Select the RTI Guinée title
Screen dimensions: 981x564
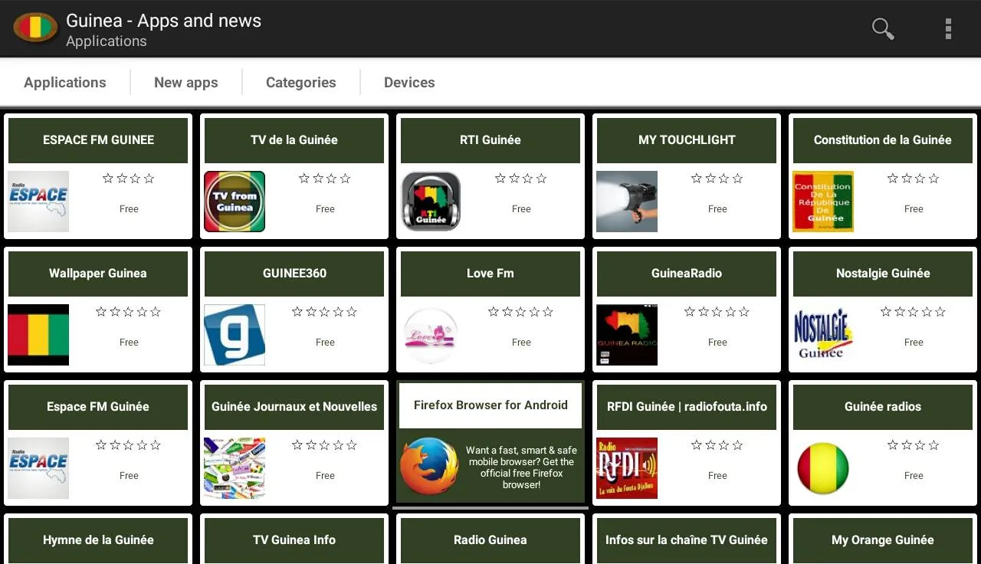[490, 140]
